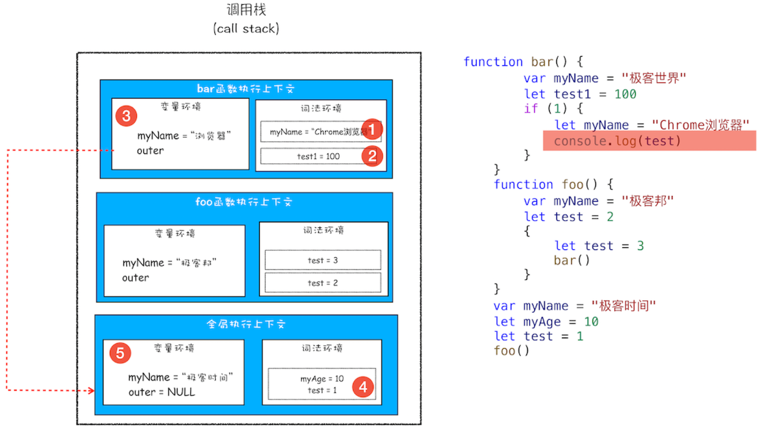Select the myName = "Chrome浏览器" box

tap(321, 132)
